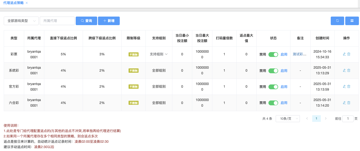360x151 pixels.
Task: Click the 新增 add button
Action: point(109,21)
